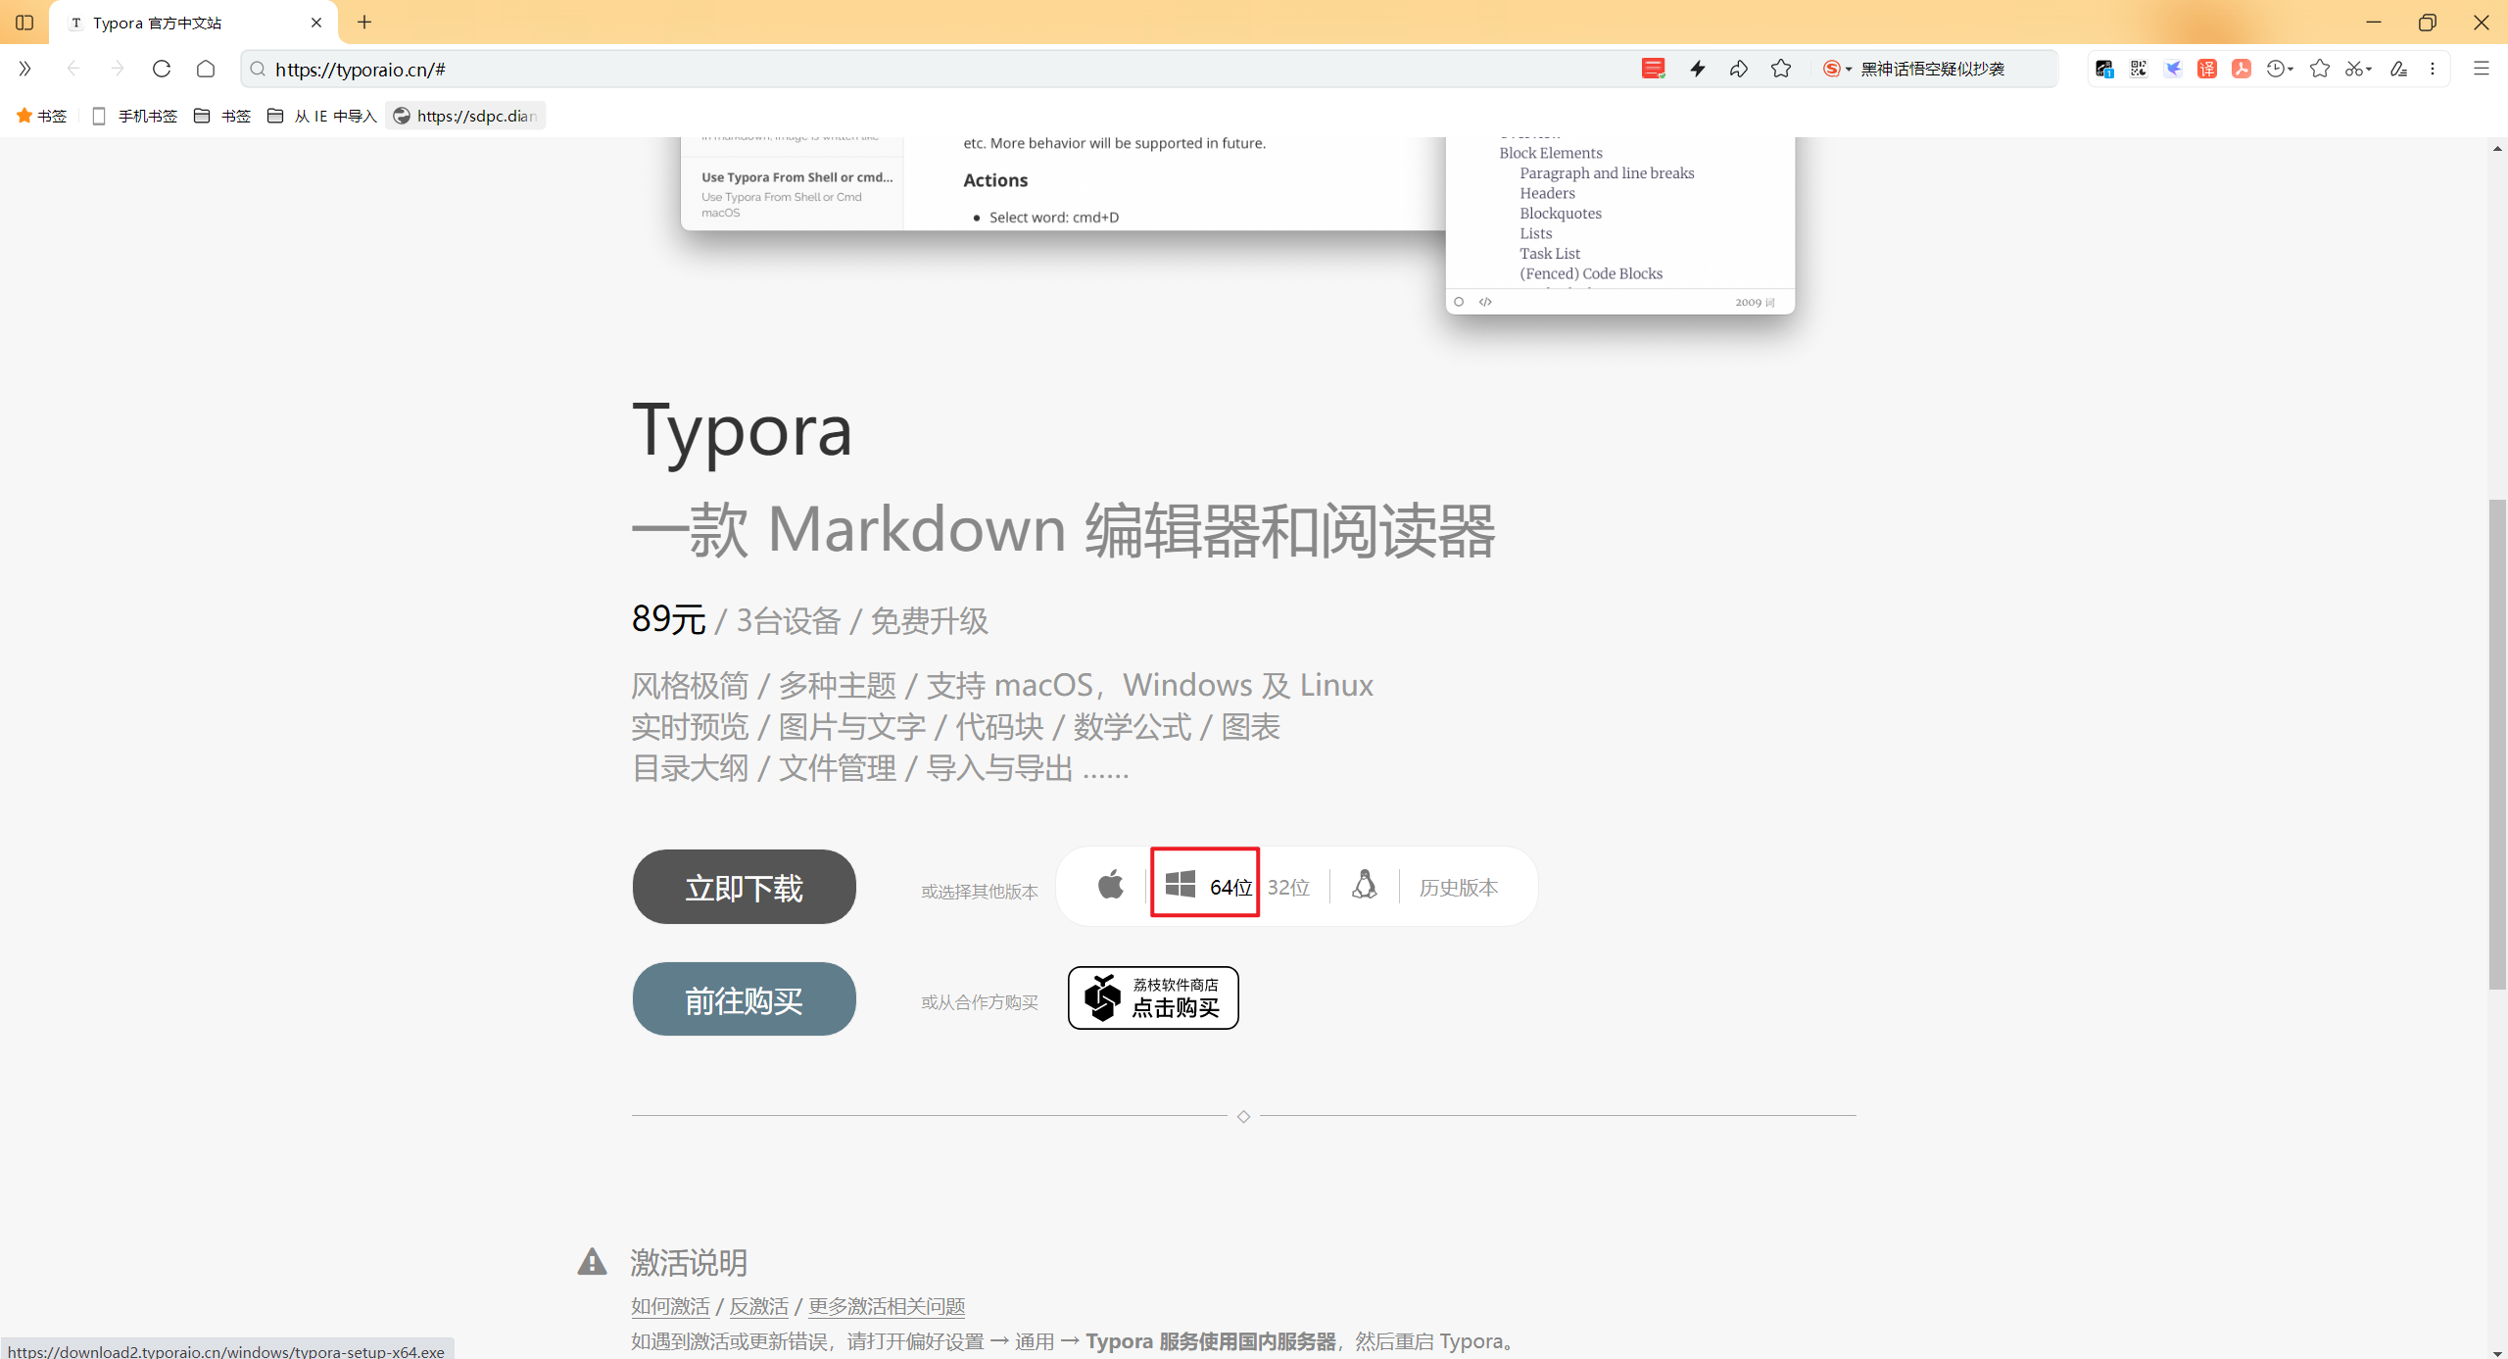Open the 书签 folder in bookmarks bar
2508x1359 pixels.
point(222,116)
